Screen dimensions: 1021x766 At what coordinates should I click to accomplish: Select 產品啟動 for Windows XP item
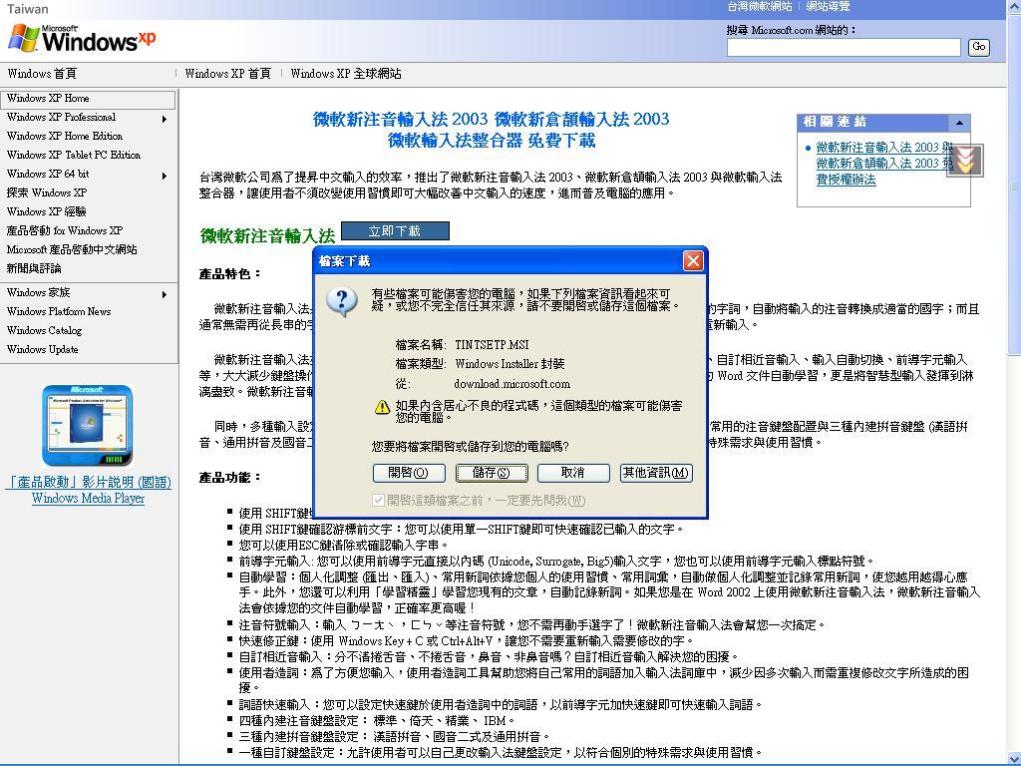(65, 230)
